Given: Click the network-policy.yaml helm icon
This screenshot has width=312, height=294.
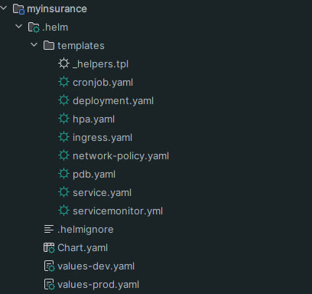Looking at the screenshot, I should click(63, 155).
